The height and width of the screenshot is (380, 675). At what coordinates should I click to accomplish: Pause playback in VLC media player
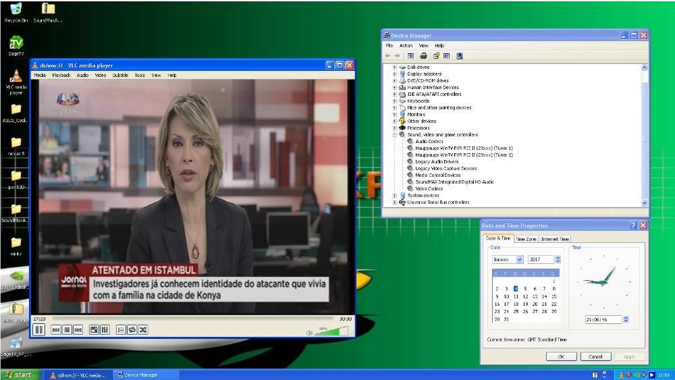(38, 329)
